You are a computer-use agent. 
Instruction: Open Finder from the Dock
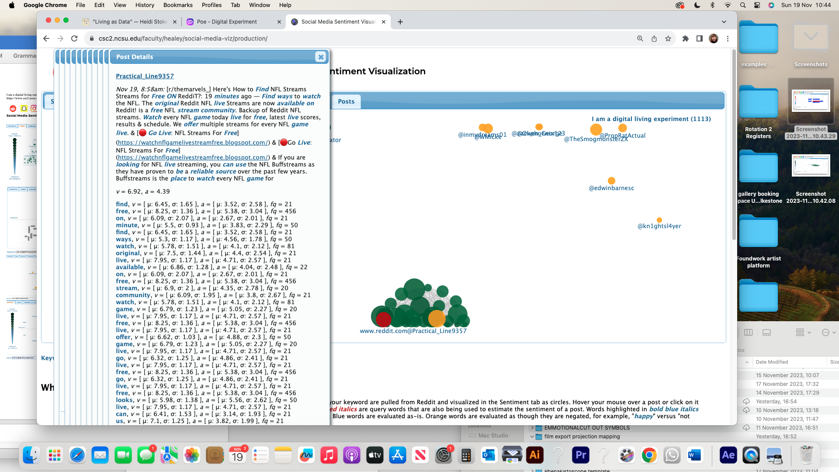[x=31, y=455]
